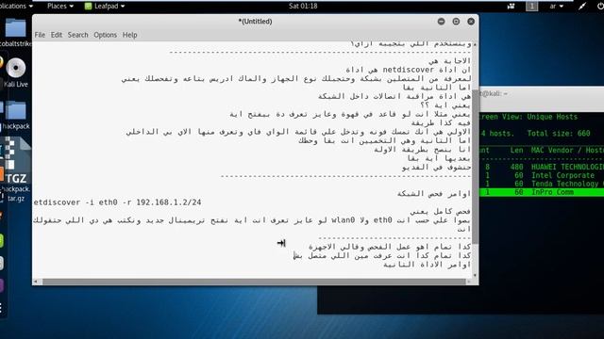604x339 pixels.
Task: Select the highlighted InPro Comm row in terminal
Action: coord(542,192)
